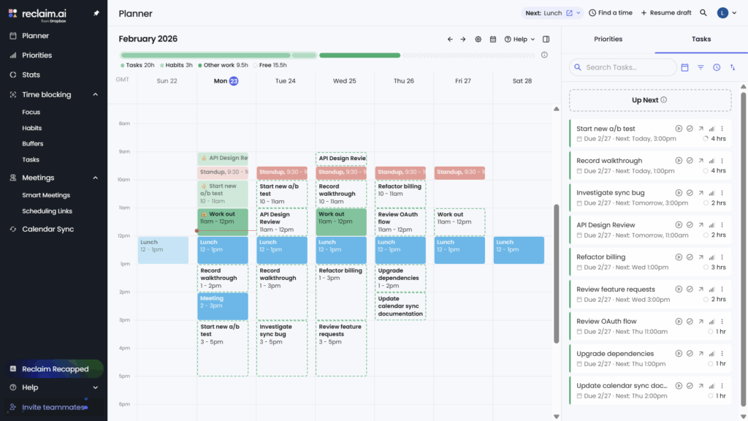The height and width of the screenshot is (421, 748).
Task: Open the three-dot menu for Investigate sync bug
Action: (x=722, y=193)
